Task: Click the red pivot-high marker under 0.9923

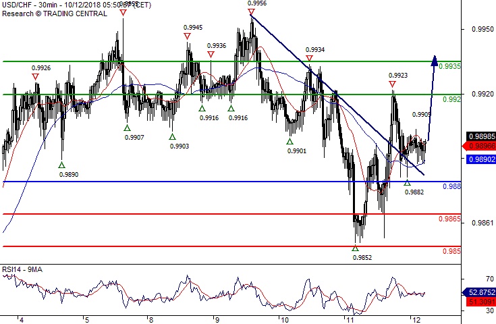Action: coord(392,84)
